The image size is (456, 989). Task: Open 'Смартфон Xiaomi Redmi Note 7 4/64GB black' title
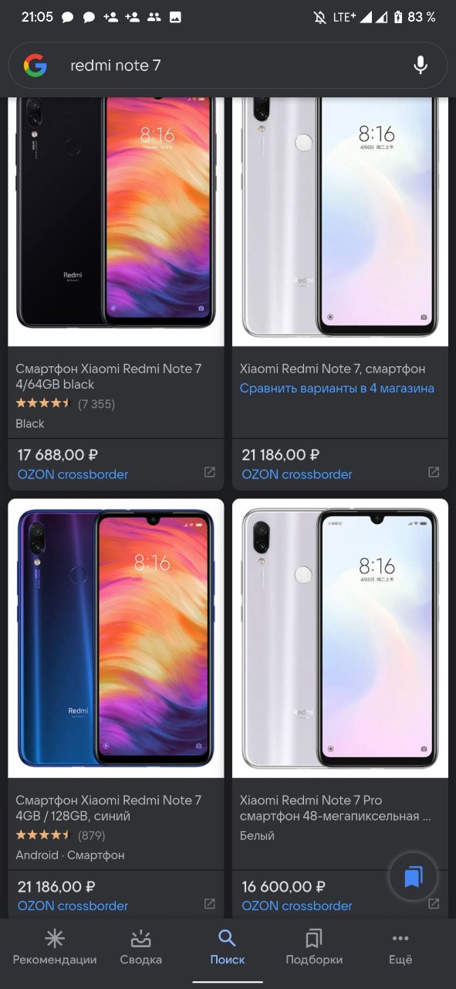(x=109, y=376)
